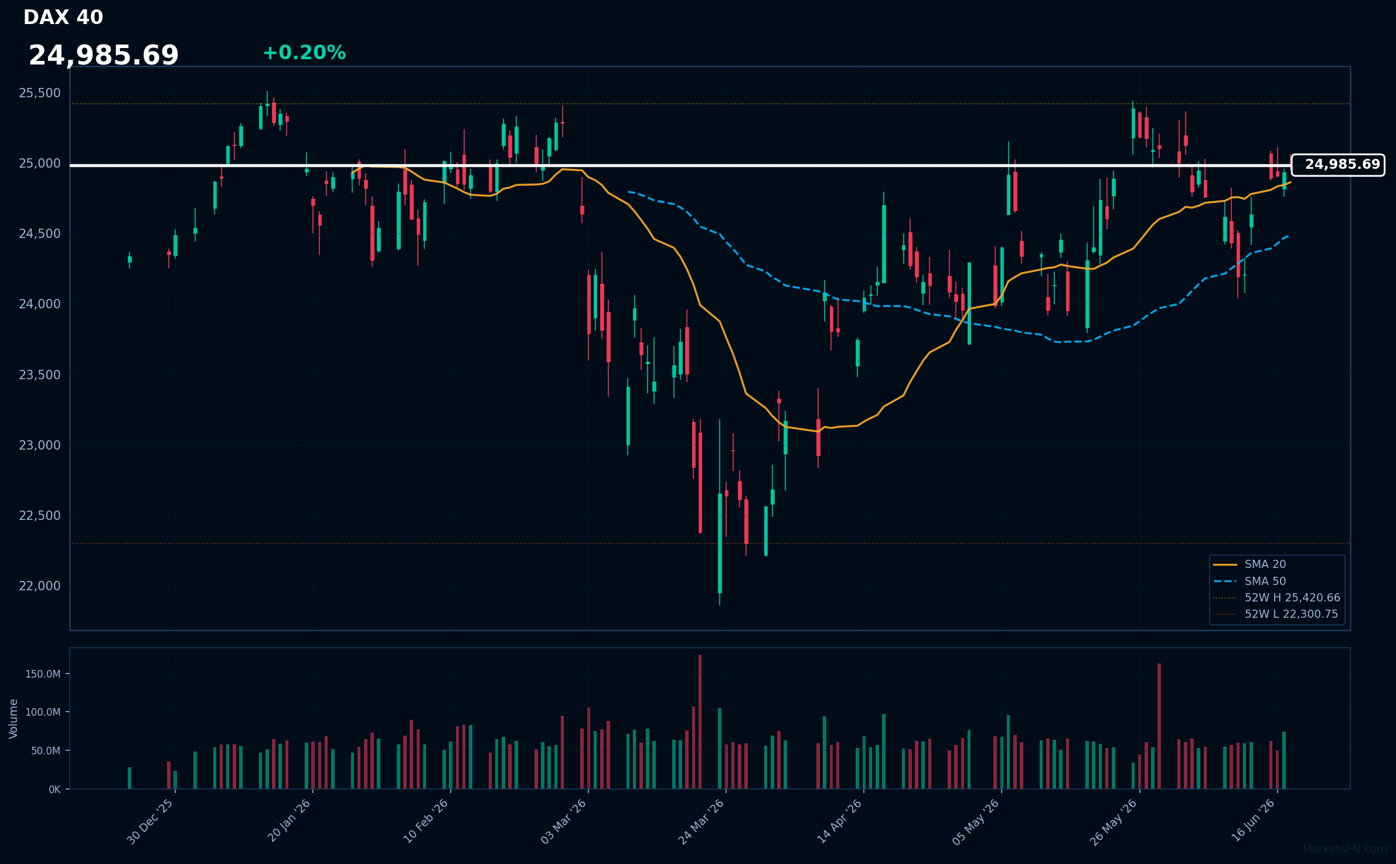Viewport: 1396px width, 864px height.
Task: Click the 24,985.69 current price tag
Action: [x=1338, y=165]
